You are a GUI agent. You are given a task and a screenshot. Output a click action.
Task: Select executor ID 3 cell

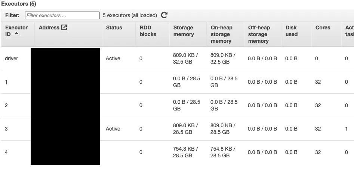pos(6,129)
